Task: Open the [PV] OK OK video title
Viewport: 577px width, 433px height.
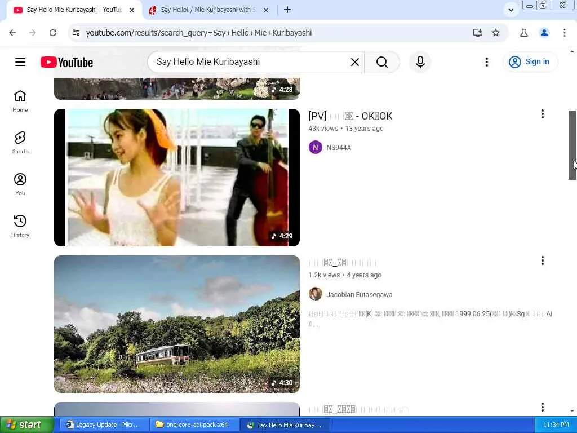Action: coord(350,116)
